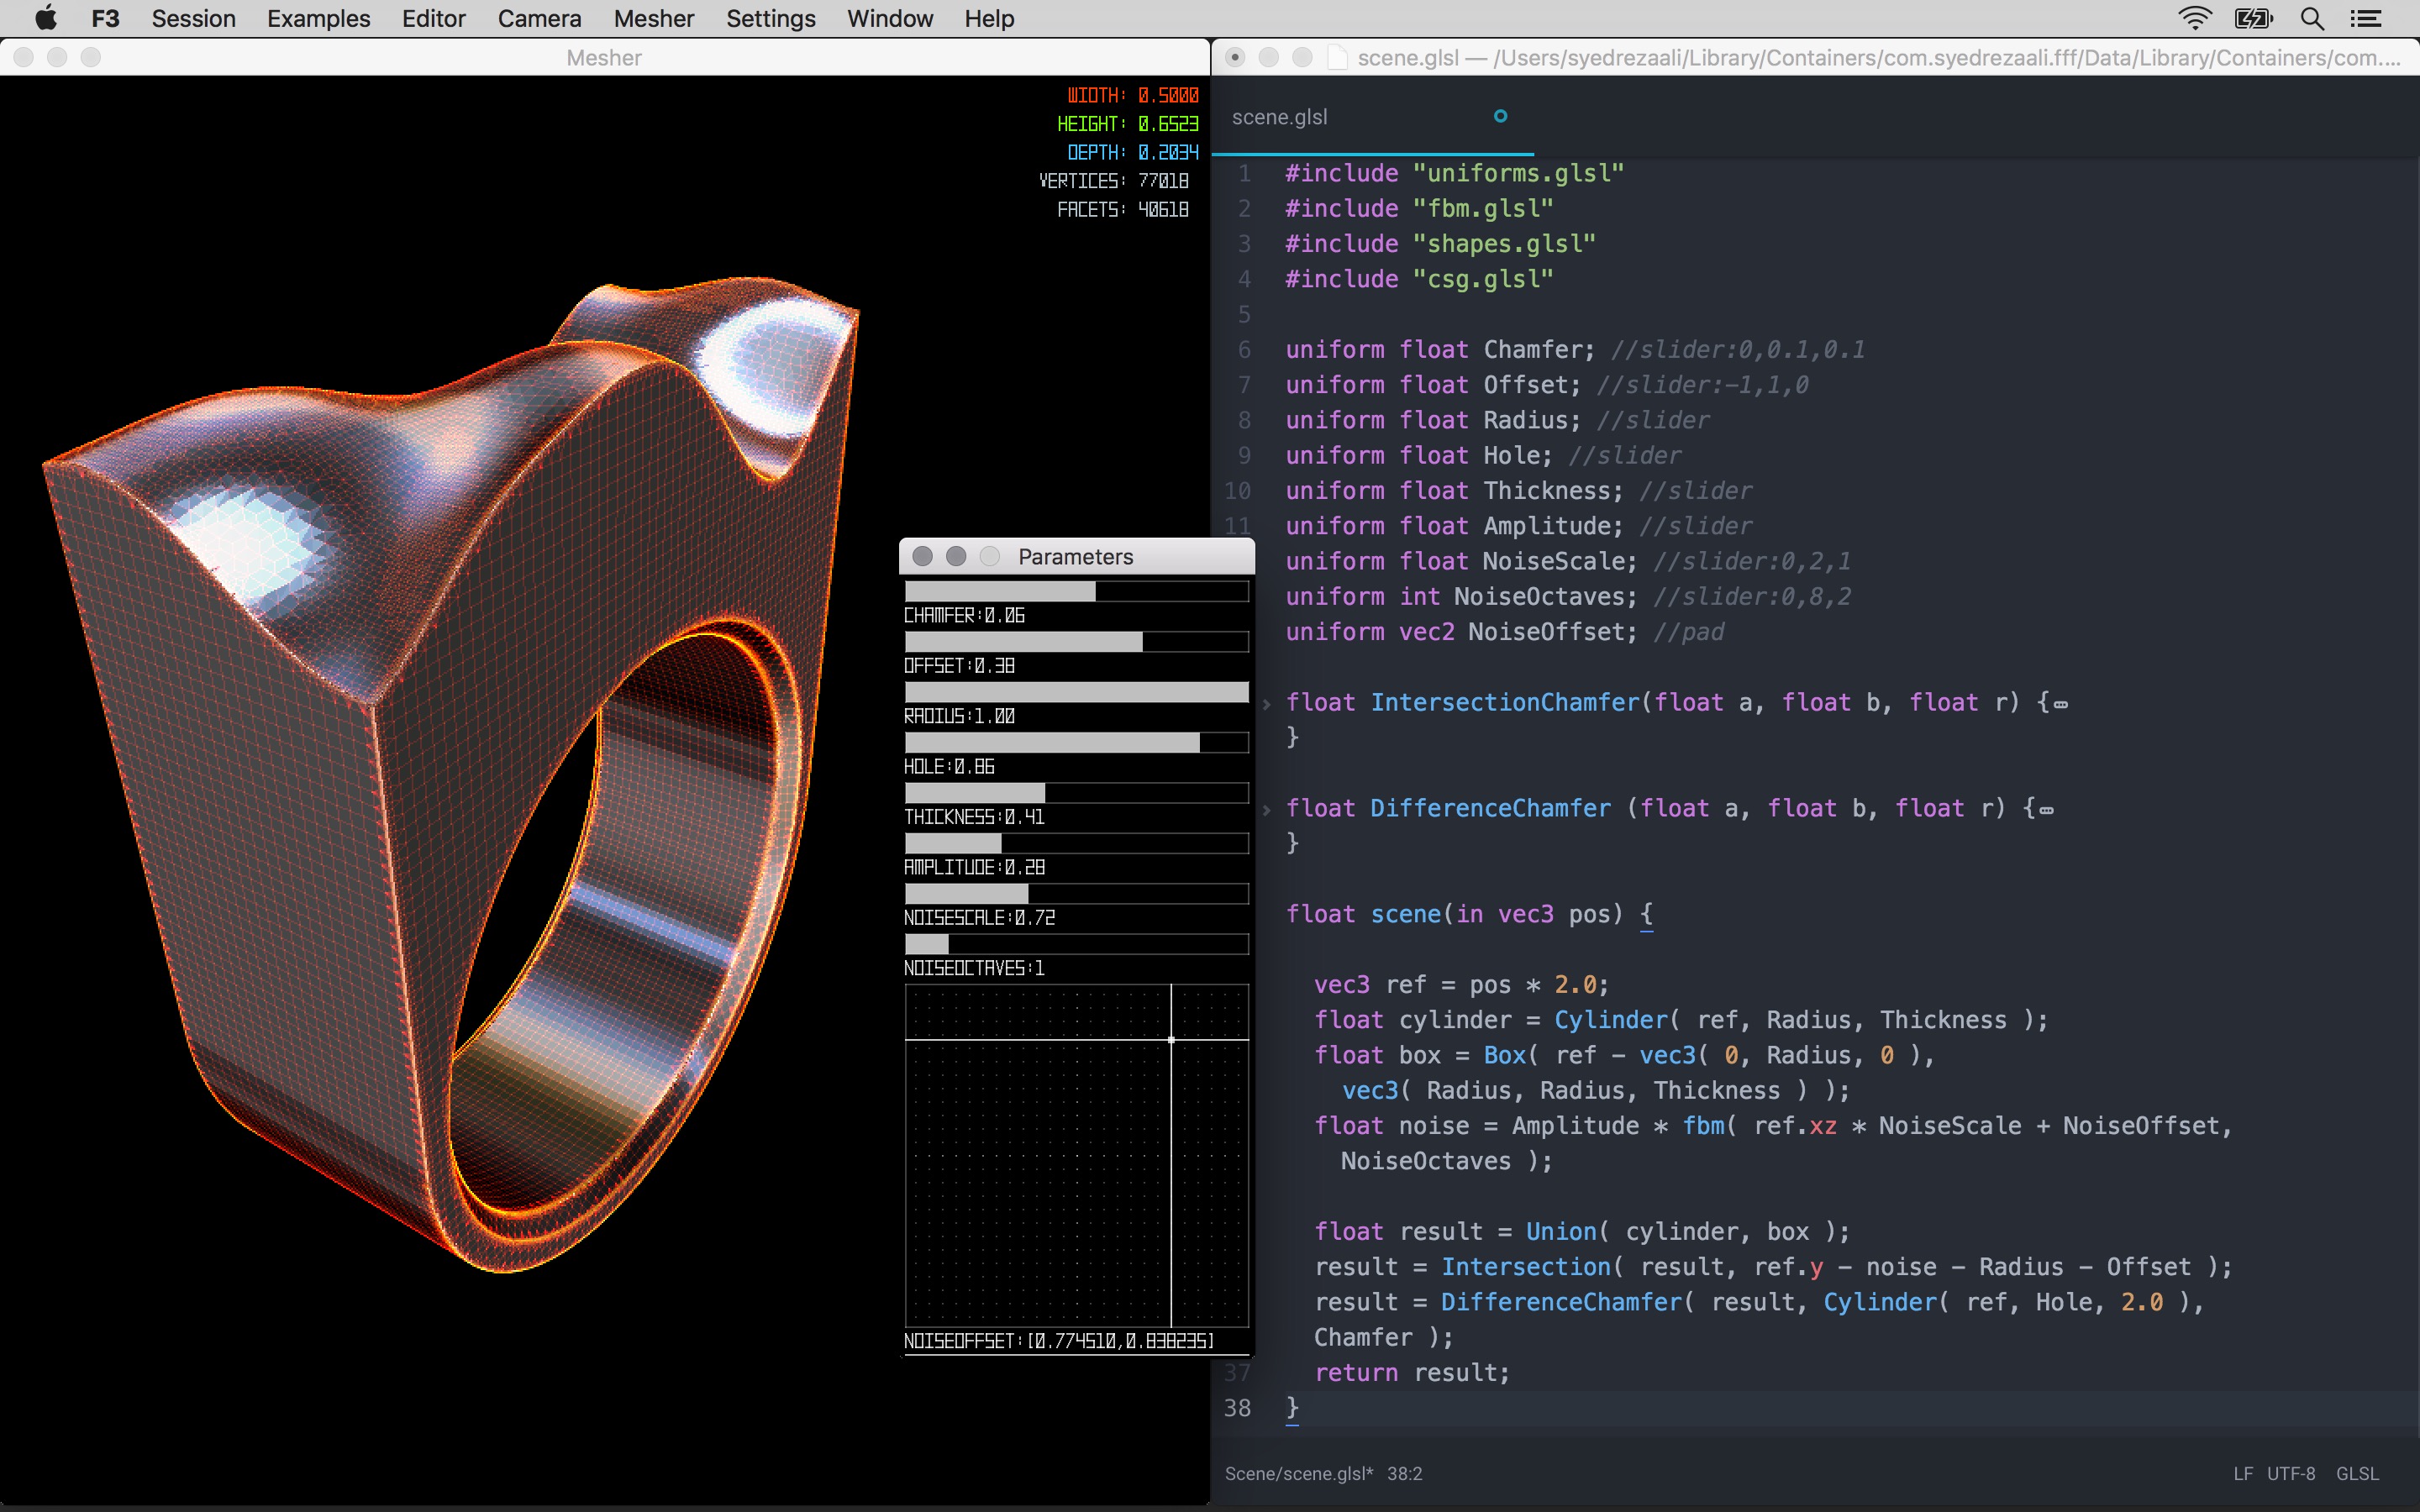Click inside the NoiseOffset XY pad
This screenshot has height=1512, width=2420.
pyautogui.click(x=1076, y=1156)
